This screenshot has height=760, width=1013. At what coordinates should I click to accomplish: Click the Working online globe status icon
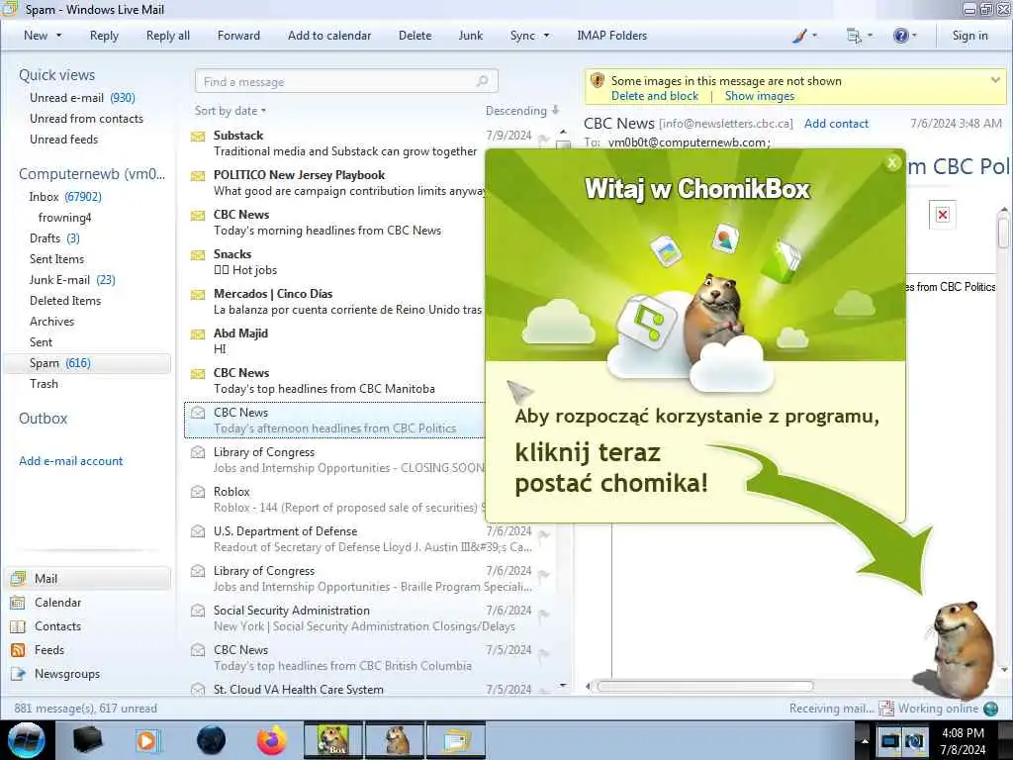[x=990, y=709]
